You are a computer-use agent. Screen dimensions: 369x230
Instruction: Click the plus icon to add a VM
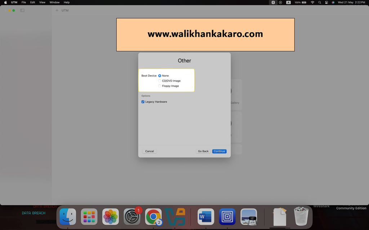[x=57, y=10]
